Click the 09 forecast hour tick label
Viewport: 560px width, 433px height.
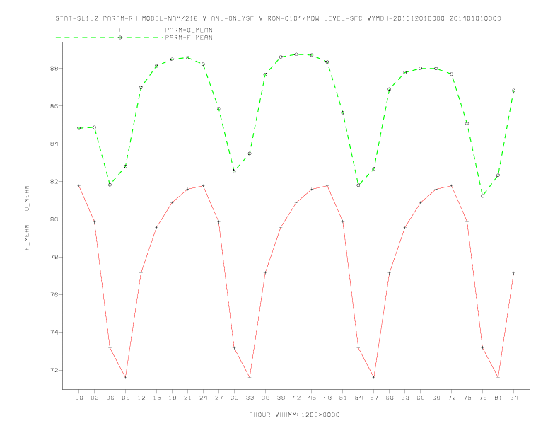coord(125,398)
